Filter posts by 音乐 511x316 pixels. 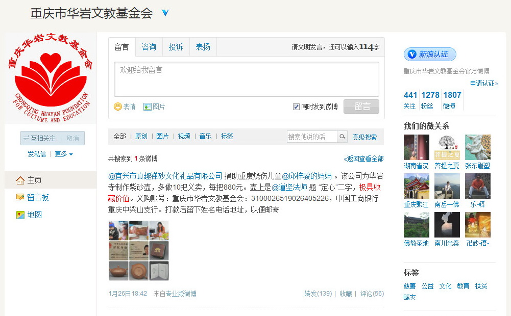click(205, 137)
